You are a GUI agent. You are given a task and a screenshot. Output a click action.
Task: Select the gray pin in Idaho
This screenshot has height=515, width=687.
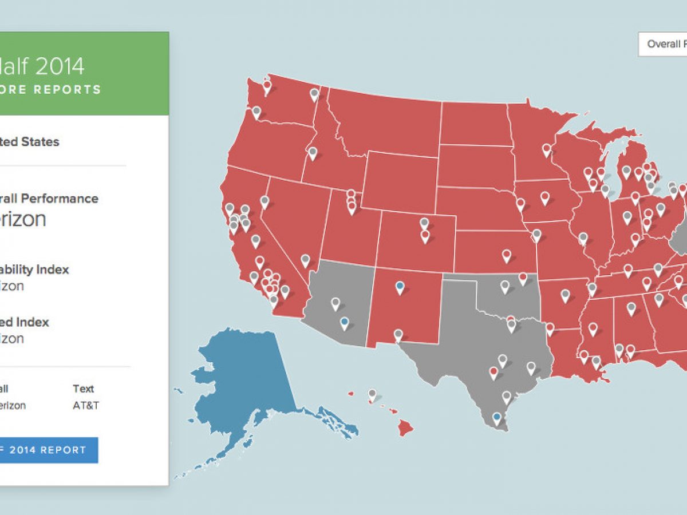(x=313, y=152)
